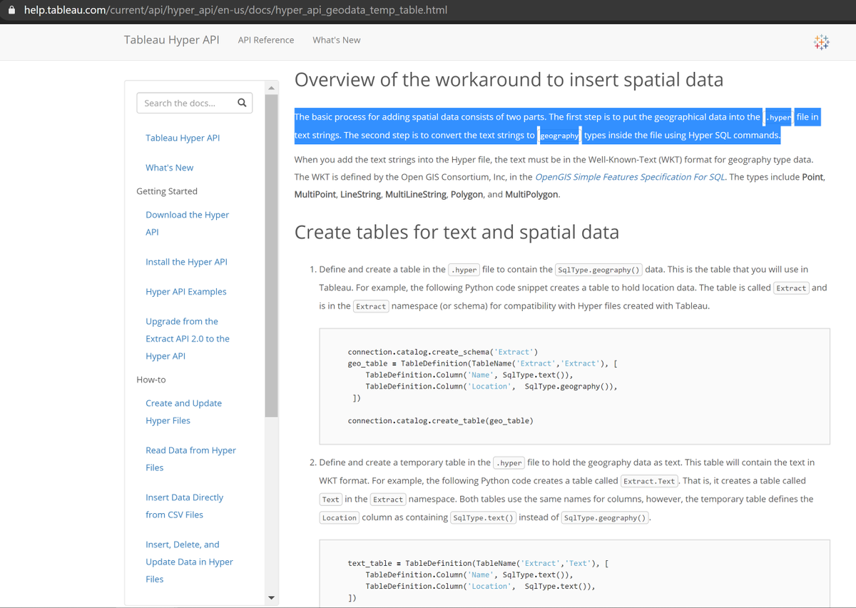Open the "What's New" sidebar link
The image size is (856, 608).
pos(170,168)
